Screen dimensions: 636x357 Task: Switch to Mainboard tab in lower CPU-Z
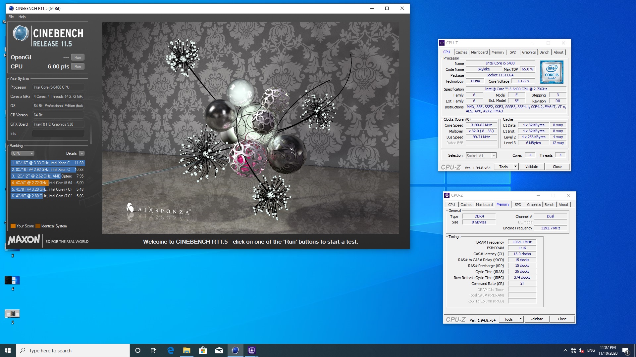click(484, 205)
